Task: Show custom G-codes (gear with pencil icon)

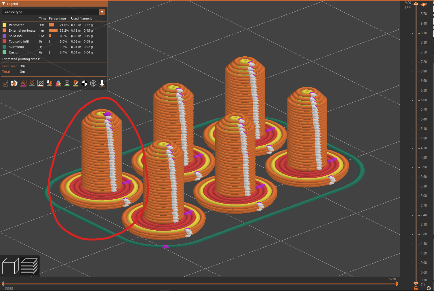Action: coord(76,83)
